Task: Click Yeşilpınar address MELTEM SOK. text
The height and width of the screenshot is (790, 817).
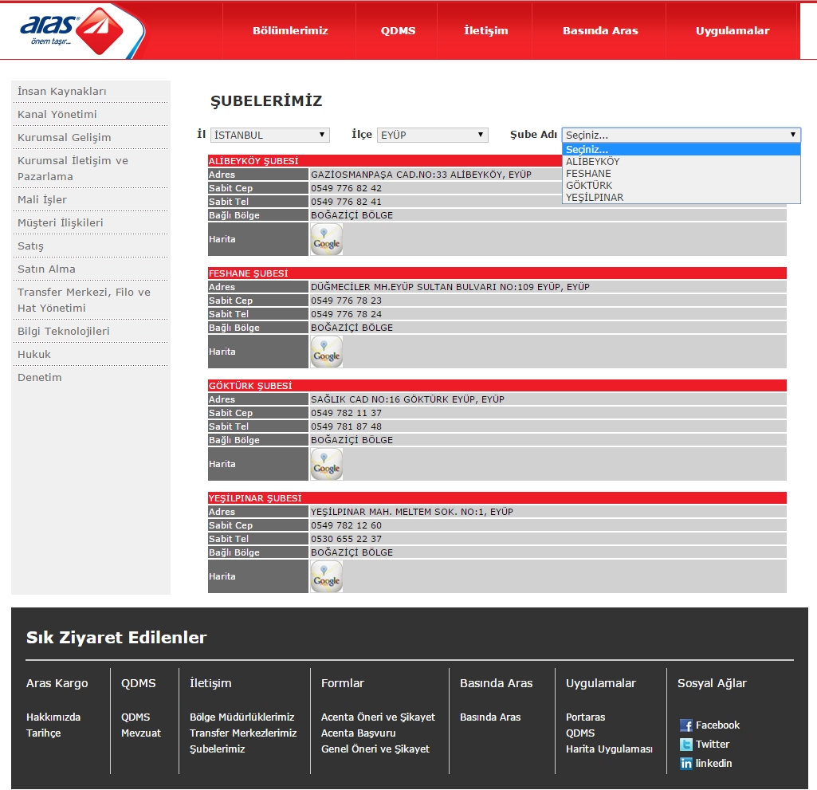Action: click(412, 513)
